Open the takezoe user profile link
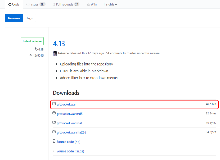 pyautogui.click(x=63, y=53)
